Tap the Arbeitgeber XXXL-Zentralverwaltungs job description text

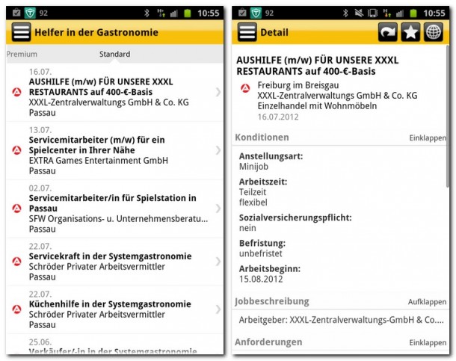coord(340,320)
